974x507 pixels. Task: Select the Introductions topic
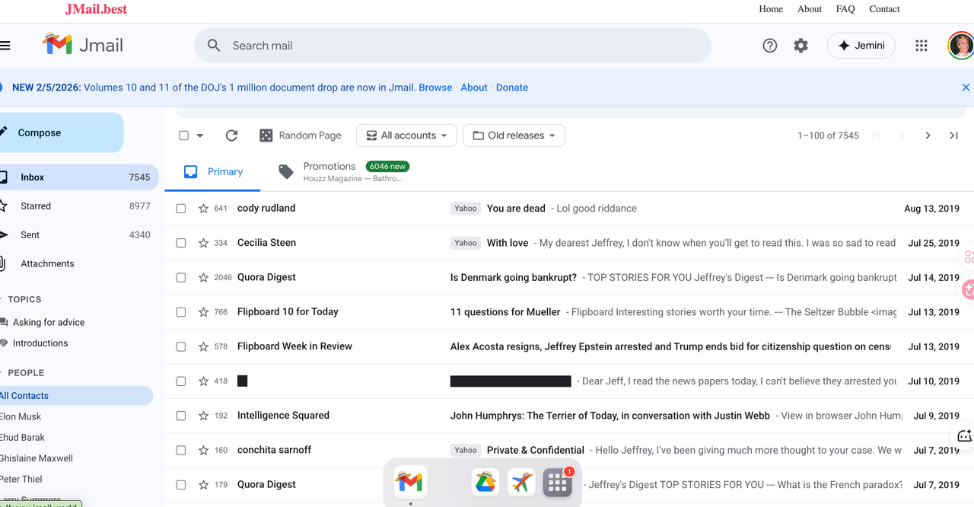(40, 343)
